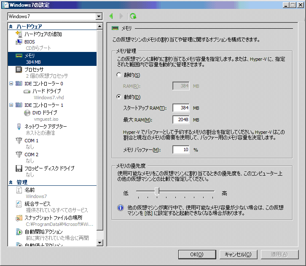306x266 pixels.
Task: Select the フロッピー ディスク ドライブ item
Action: click(x=49, y=168)
